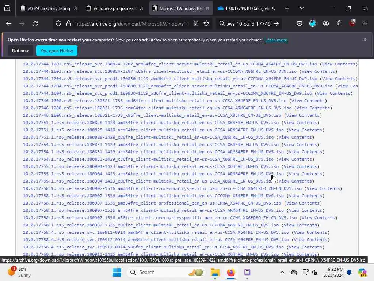This screenshot has width=374, height=281.
Task: List all tabs dropdown chevron
Action: [x=301, y=8]
